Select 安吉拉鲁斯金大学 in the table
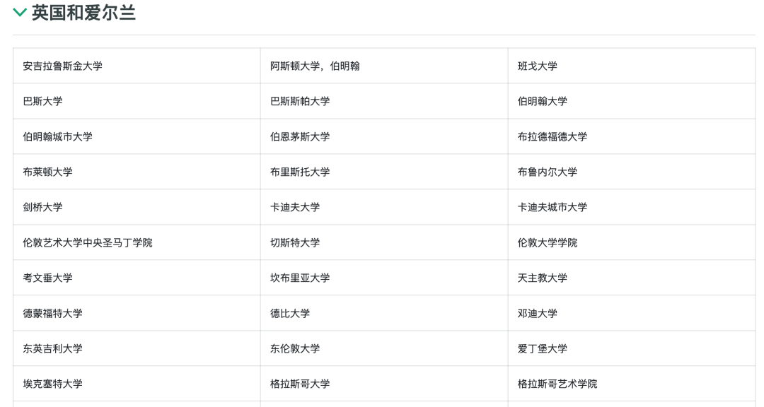764x407 pixels. pos(62,66)
